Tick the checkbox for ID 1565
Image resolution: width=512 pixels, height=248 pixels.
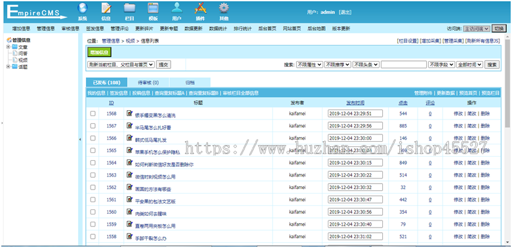(92, 150)
